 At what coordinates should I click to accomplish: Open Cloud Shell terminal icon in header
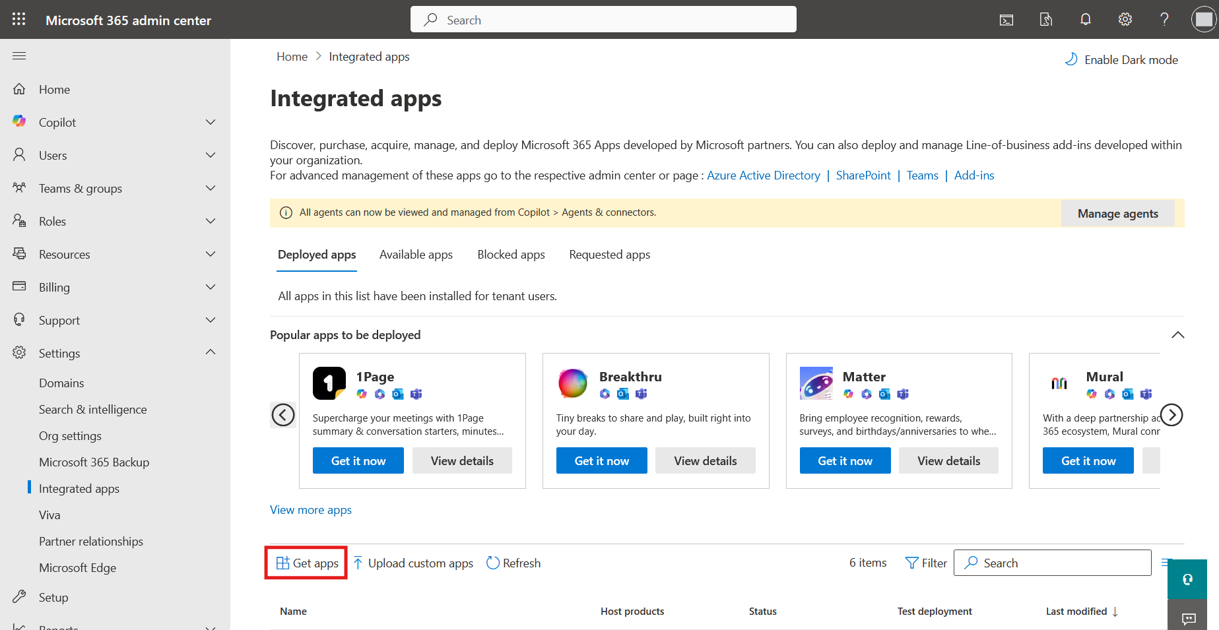(1006, 20)
